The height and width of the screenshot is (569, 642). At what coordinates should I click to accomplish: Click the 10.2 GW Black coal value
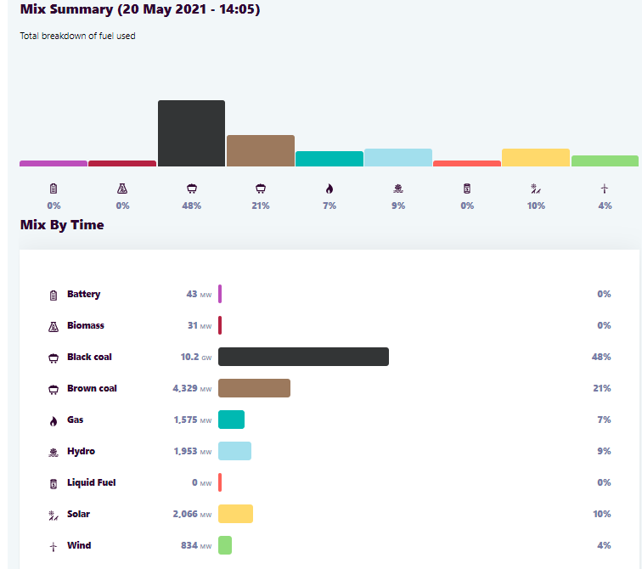pyautogui.click(x=195, y=358)
